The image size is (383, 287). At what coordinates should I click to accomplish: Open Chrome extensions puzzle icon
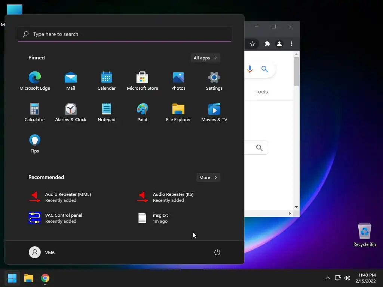pyautogui.click(x=267, y=44)
